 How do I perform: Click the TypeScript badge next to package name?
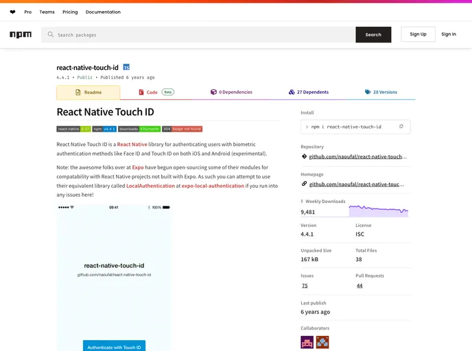pos(126,67)
